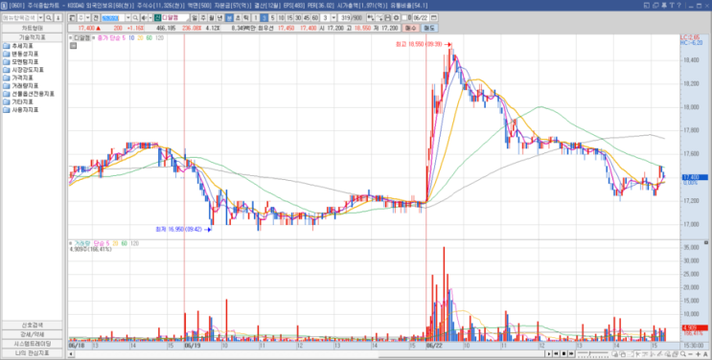Click the save diskette icon in toolbar
The width and height of the screenshot is (712, 360).
pos(387,17)
